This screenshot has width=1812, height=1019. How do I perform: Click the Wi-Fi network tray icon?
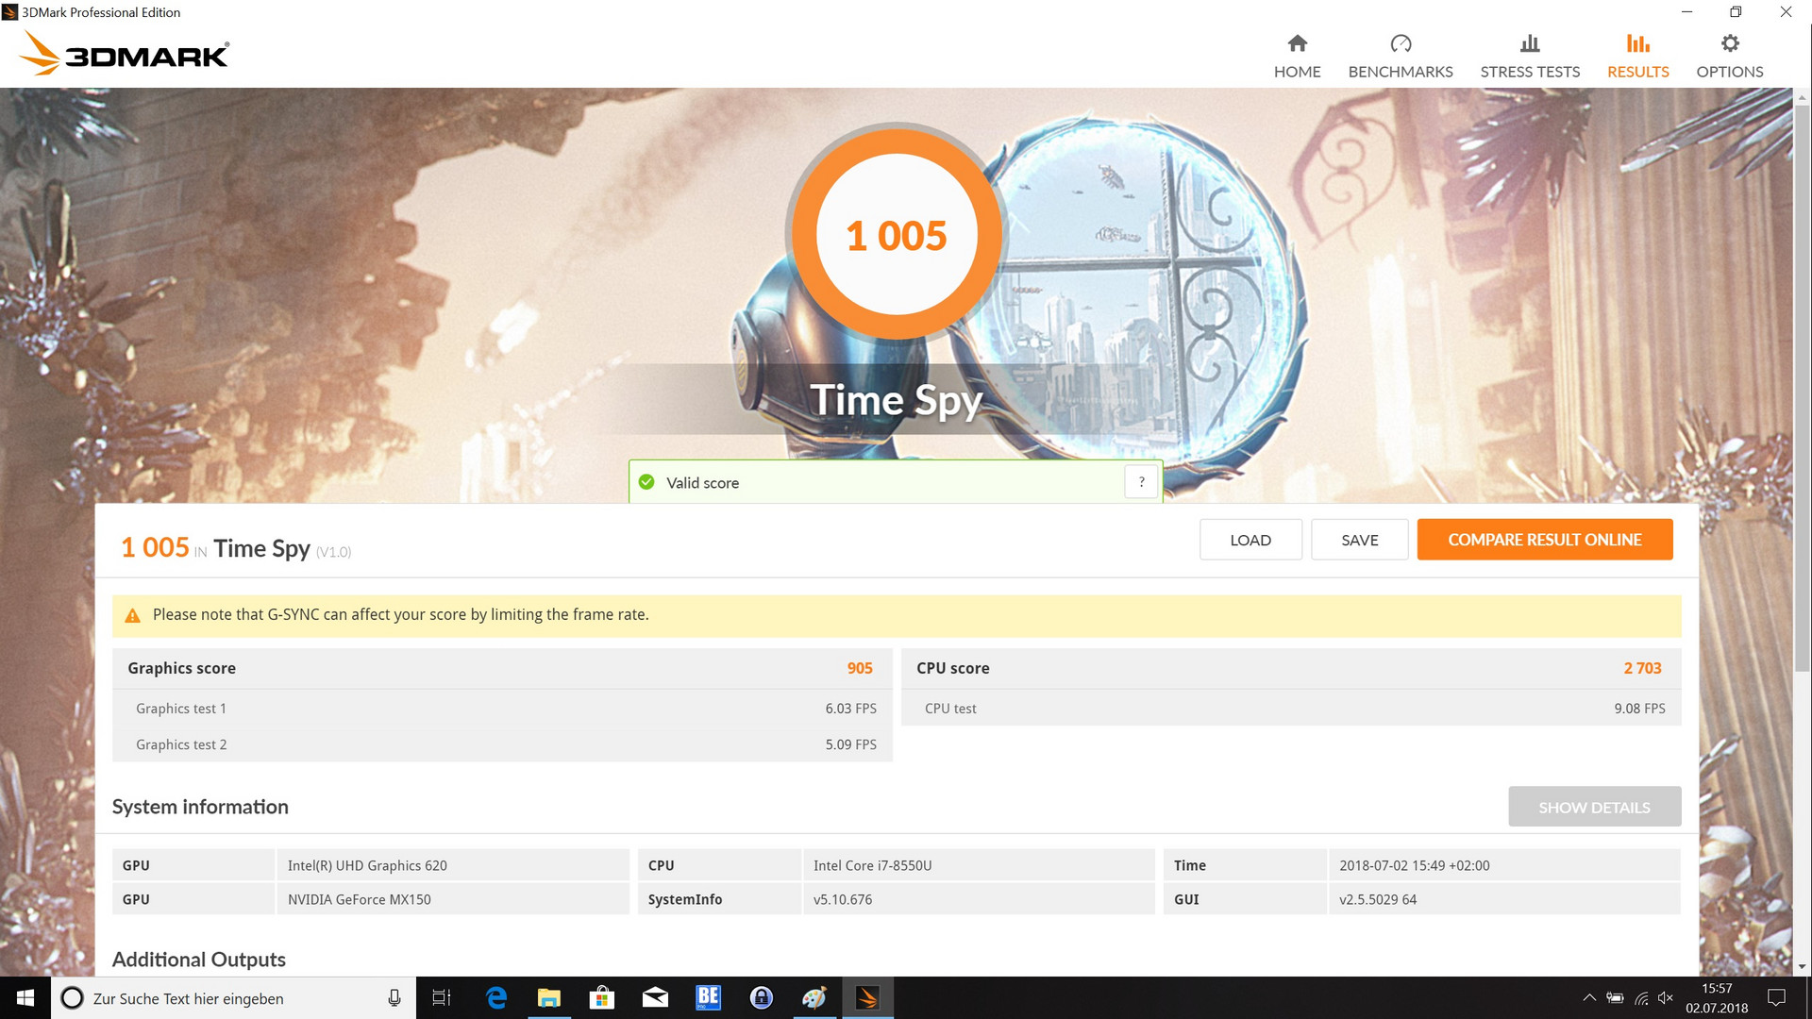pyautogui.click(x=1641, y=998)
